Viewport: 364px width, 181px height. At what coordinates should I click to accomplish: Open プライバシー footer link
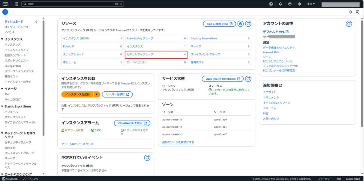tap(325, 179)
